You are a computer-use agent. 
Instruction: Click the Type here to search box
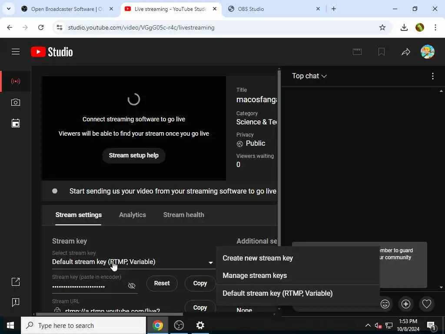(83, 325)
